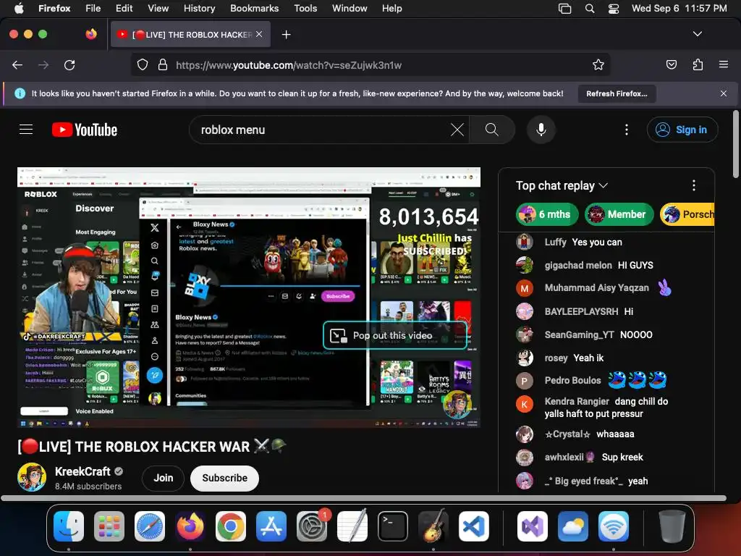The width and height of the screenshot is (741, 556).
Task: Select the LIVE THE ROBLOX HACKER tab
Action: (191, 34)
